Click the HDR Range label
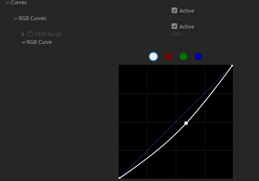Viewport: 259px width, 181px height. [48, 34]
